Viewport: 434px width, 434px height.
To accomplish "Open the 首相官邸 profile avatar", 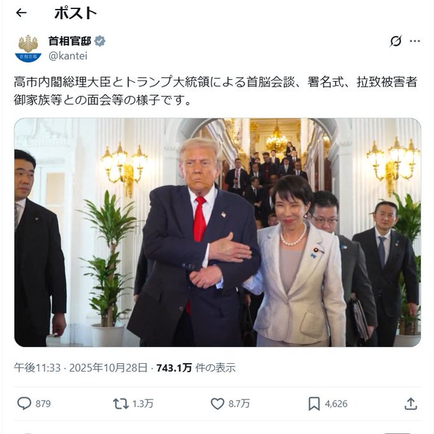I will [28, 49].
